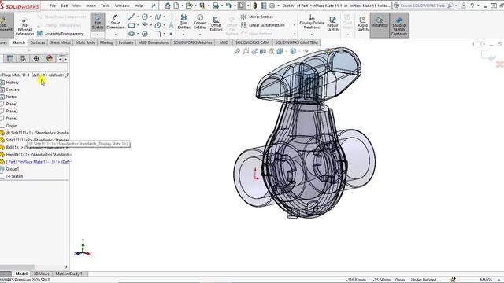
Task: Click Repair Sketch tool
Action: click(332, 24)
